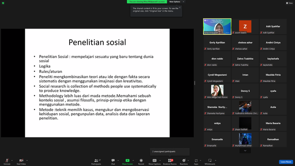Open Reactions menu
Screen dimensions: 295x166
184,161
